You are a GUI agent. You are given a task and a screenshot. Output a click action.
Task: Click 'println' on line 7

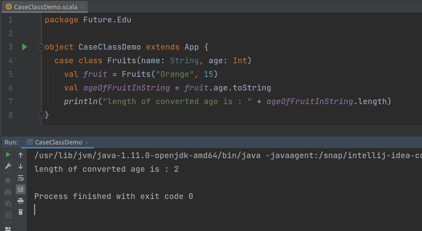(81, 101)
